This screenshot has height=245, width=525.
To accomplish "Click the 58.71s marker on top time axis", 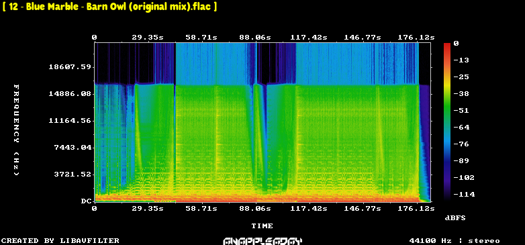I will coord(201,38).
